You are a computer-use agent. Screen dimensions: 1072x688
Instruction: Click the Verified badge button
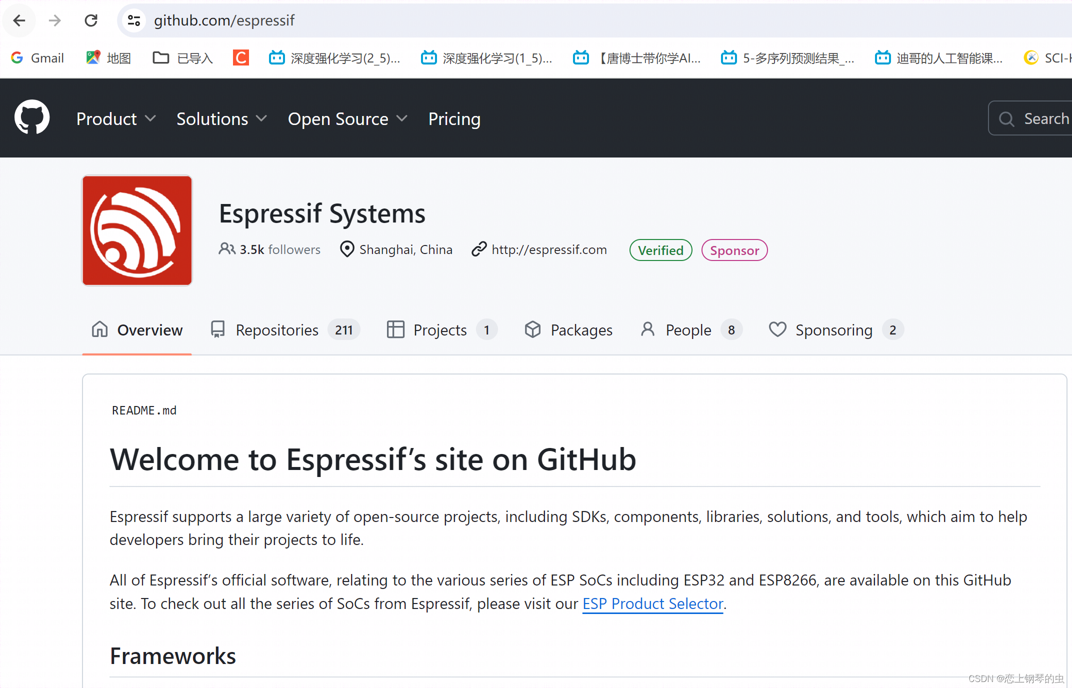pos(660,250)
